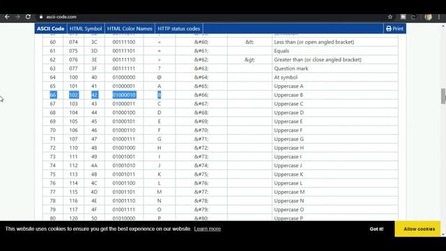Click binary value 00111111
Image resolution: width=446 pixels, height=251 pixels.
click(124, 68)
